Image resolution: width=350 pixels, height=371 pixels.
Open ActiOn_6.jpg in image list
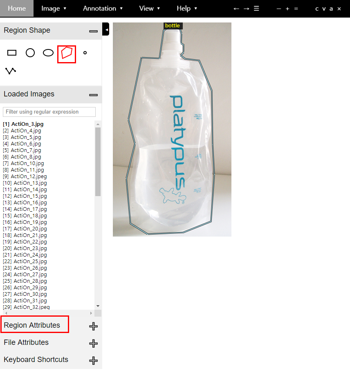pyautogui.click(x=22, y=144)
